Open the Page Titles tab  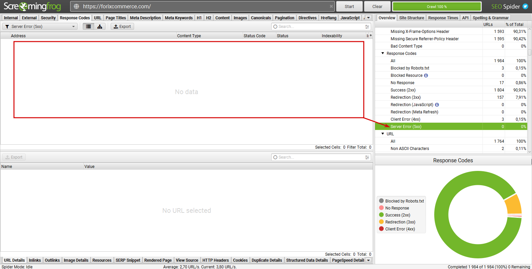pos(116,18)
